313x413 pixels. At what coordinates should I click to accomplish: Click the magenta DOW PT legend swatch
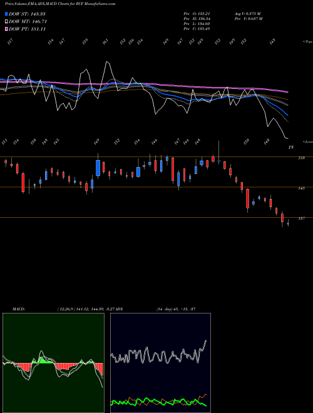click(6, 29)
